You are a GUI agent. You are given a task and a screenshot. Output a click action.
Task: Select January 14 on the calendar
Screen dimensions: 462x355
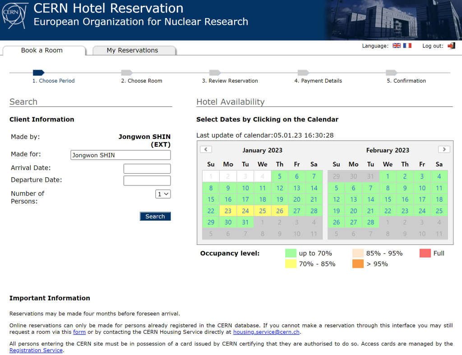(314, 188)
